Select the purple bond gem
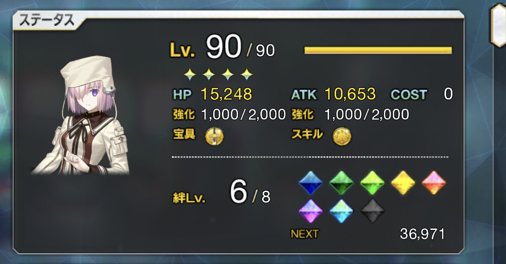The image size is (506, 264). coord(311,211)
